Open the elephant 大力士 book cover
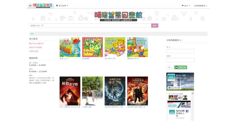The width and height of the screenshot is (237, 121). [x=70, y=47]
